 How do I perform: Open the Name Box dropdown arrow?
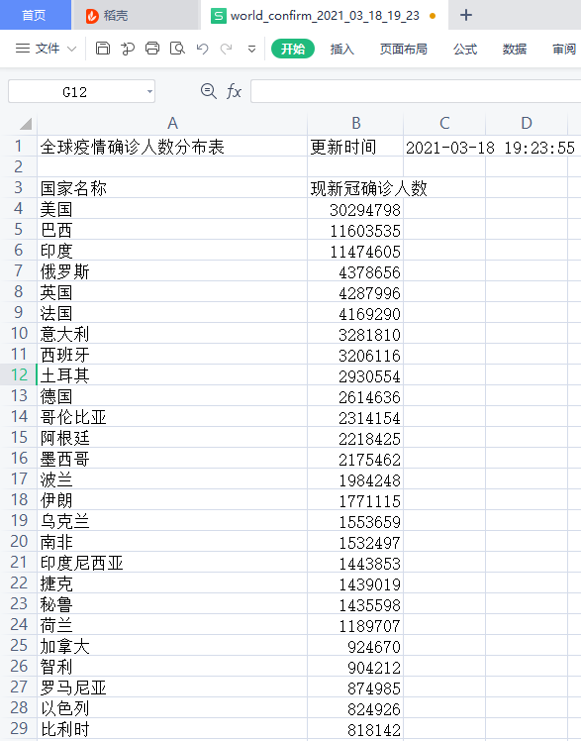149,92
